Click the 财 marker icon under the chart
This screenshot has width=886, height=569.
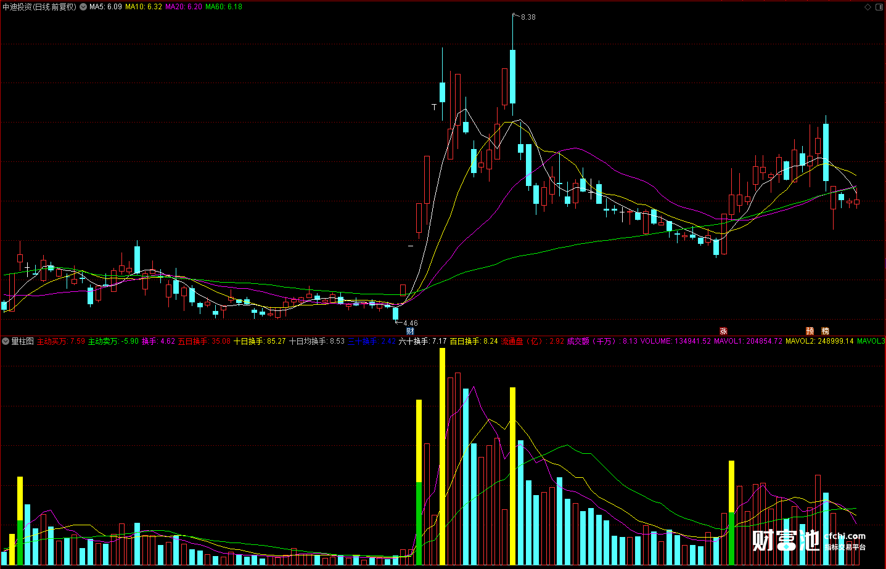(x=410, y=331)
